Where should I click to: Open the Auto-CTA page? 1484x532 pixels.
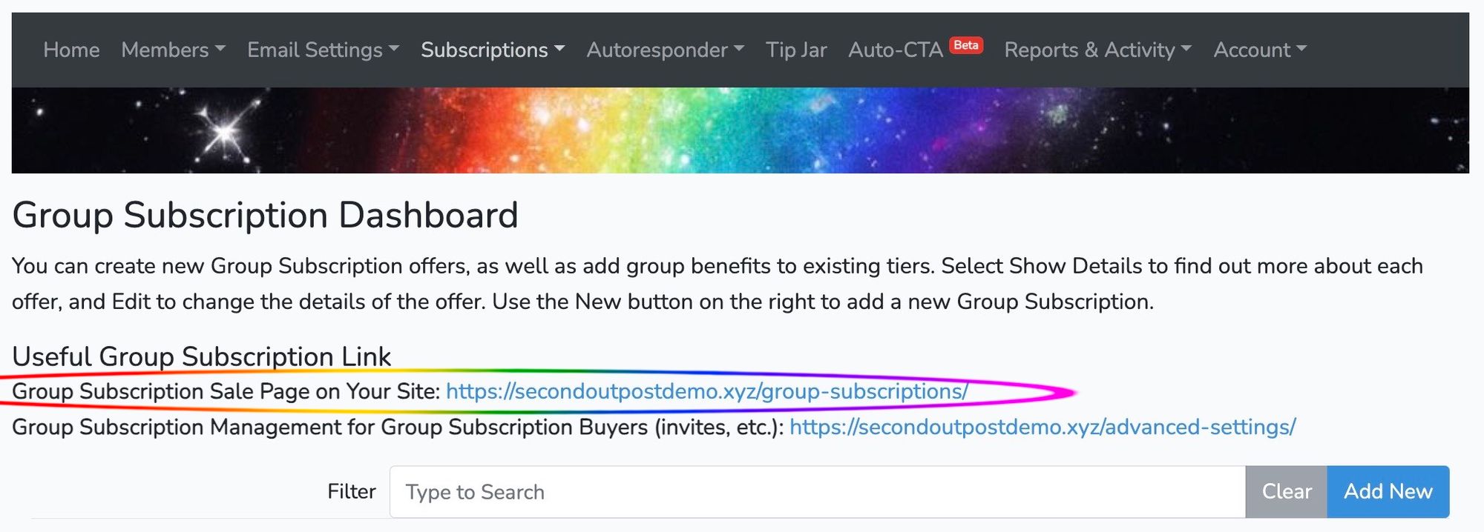(896, 50)
